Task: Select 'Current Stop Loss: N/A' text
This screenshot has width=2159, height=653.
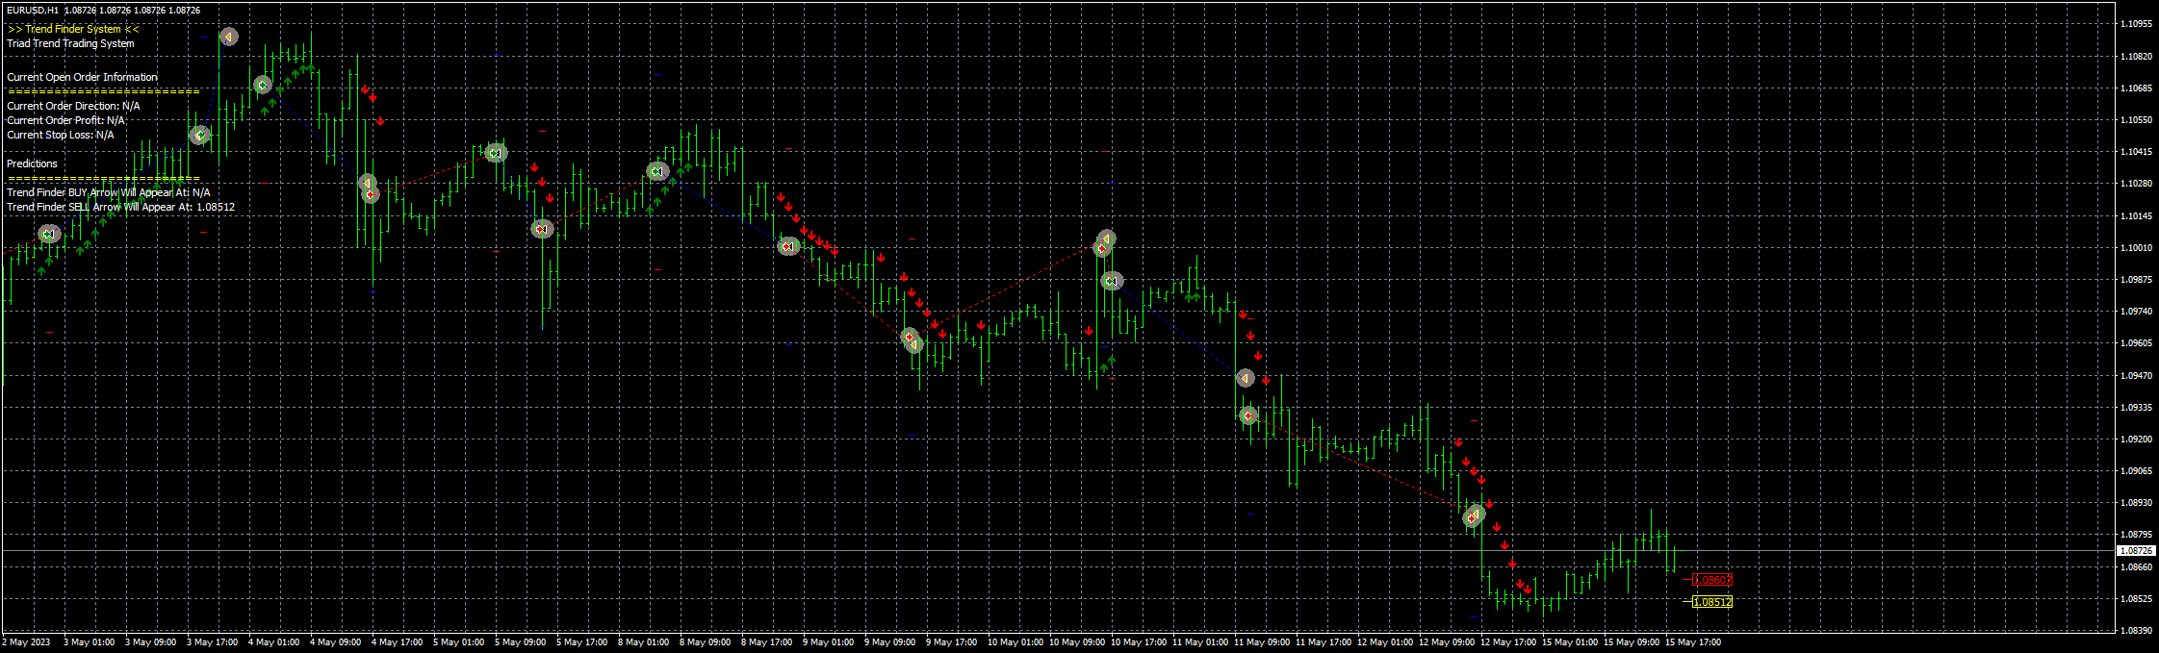Action: [x=60, y=135]
